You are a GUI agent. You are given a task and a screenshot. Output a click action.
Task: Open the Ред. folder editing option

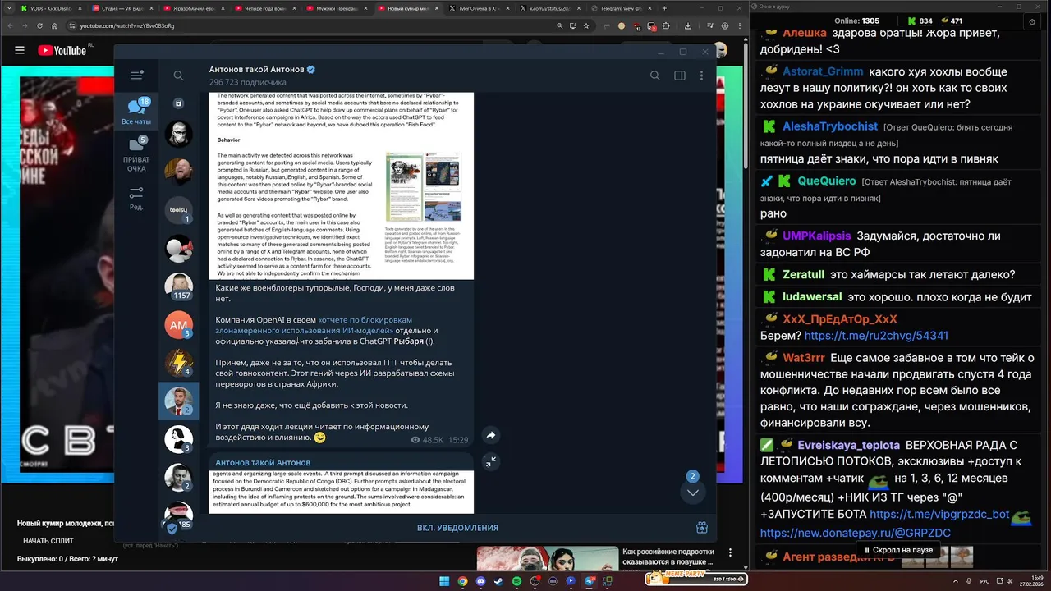click(136, 198)
